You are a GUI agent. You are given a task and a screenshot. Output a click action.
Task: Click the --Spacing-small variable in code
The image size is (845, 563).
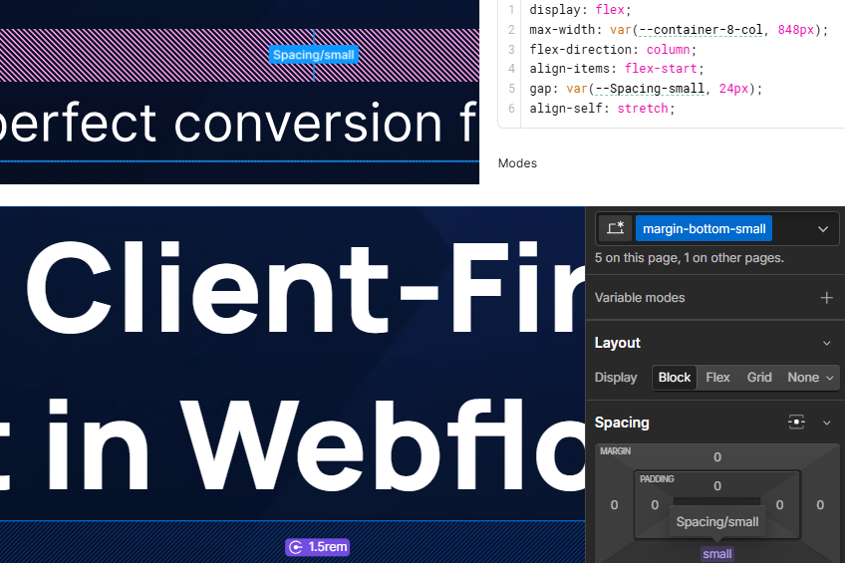[650, 89]
